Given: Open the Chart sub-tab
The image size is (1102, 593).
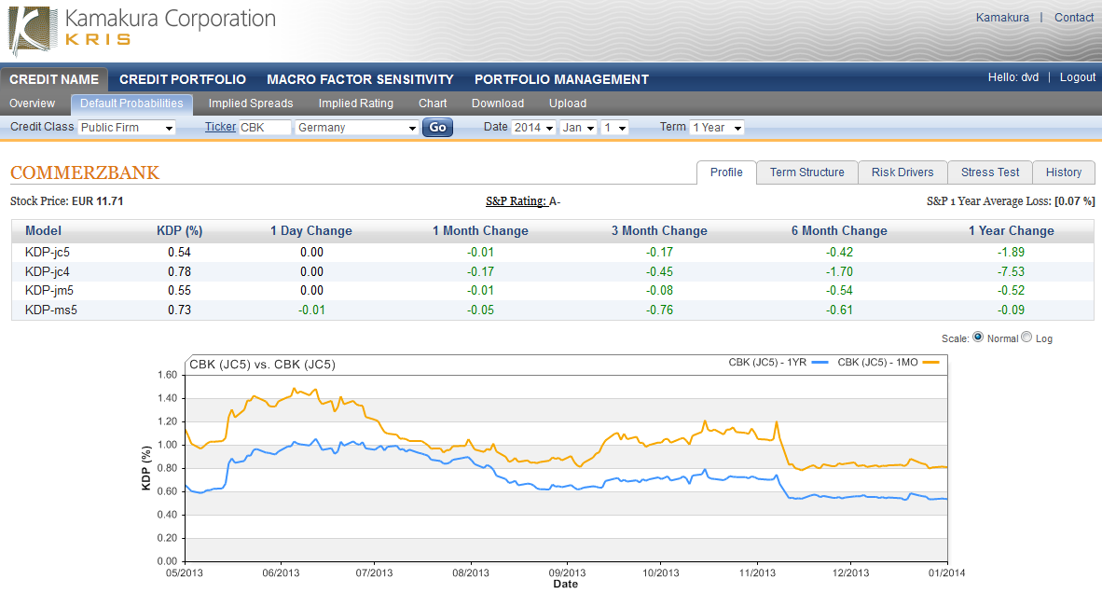Looking at the screenshot, I should click(433, 103).
